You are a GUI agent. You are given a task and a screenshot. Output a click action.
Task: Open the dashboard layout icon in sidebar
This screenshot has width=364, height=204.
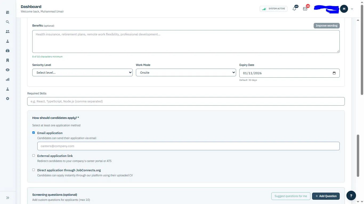pyautogui.click(x=7, y=13)
